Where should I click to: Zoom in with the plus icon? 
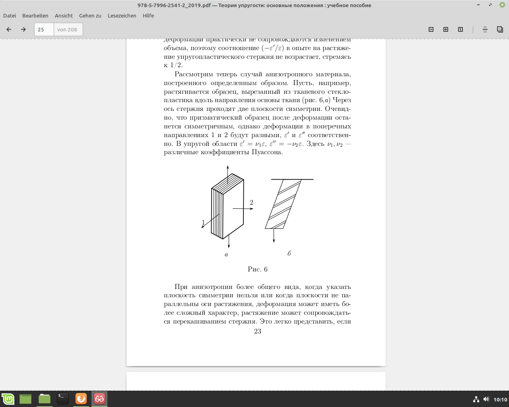click(x=446, y=29)
